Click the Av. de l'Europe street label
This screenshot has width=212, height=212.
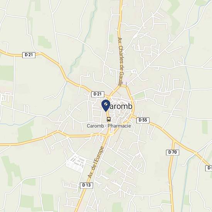(96, 162)
